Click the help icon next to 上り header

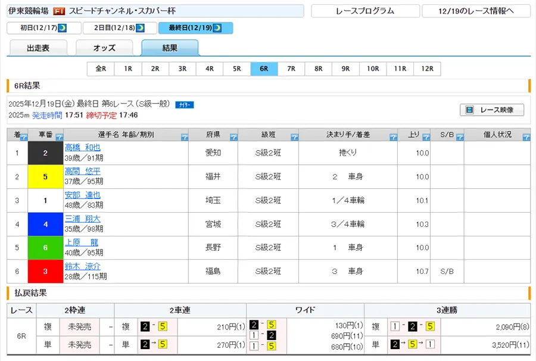[425, 137]
